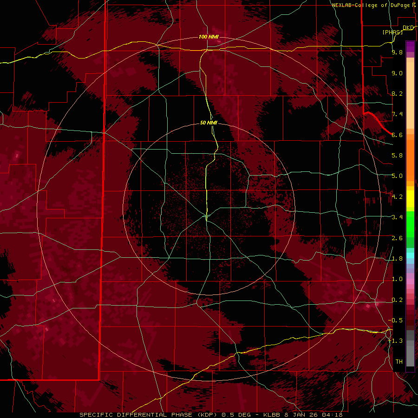
Task: Click the "04:18" timestamp in caption
Action: (x=332, y=415)
